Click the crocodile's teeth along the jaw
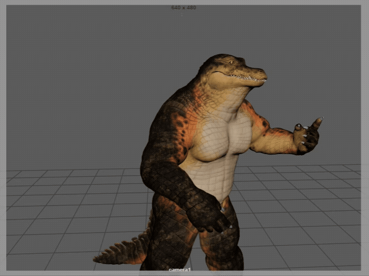Viewport: 369px width, 276px height. coord(245,78)
